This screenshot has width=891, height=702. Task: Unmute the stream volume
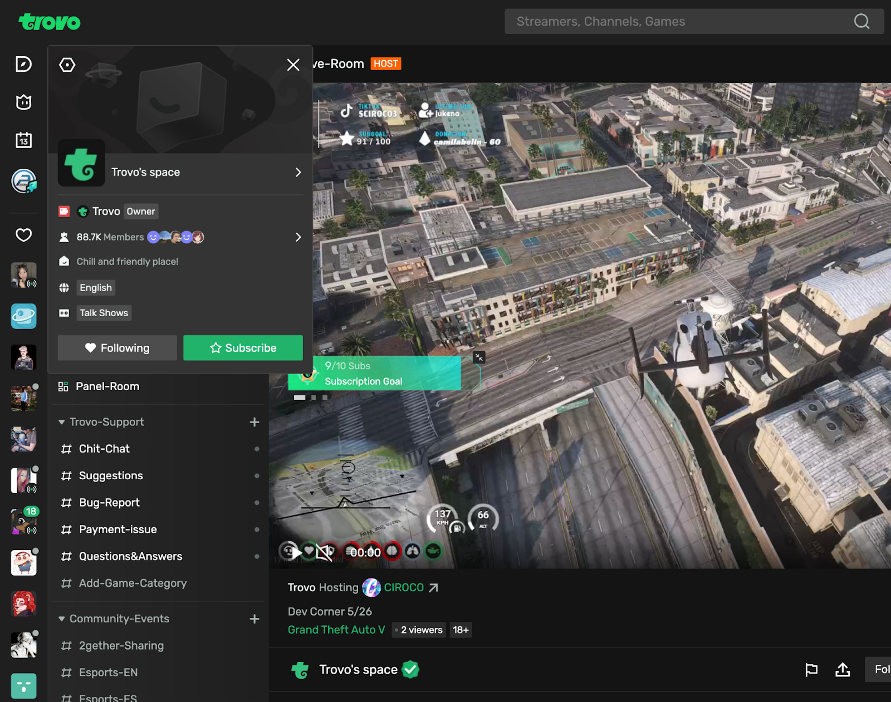(324, 552)
